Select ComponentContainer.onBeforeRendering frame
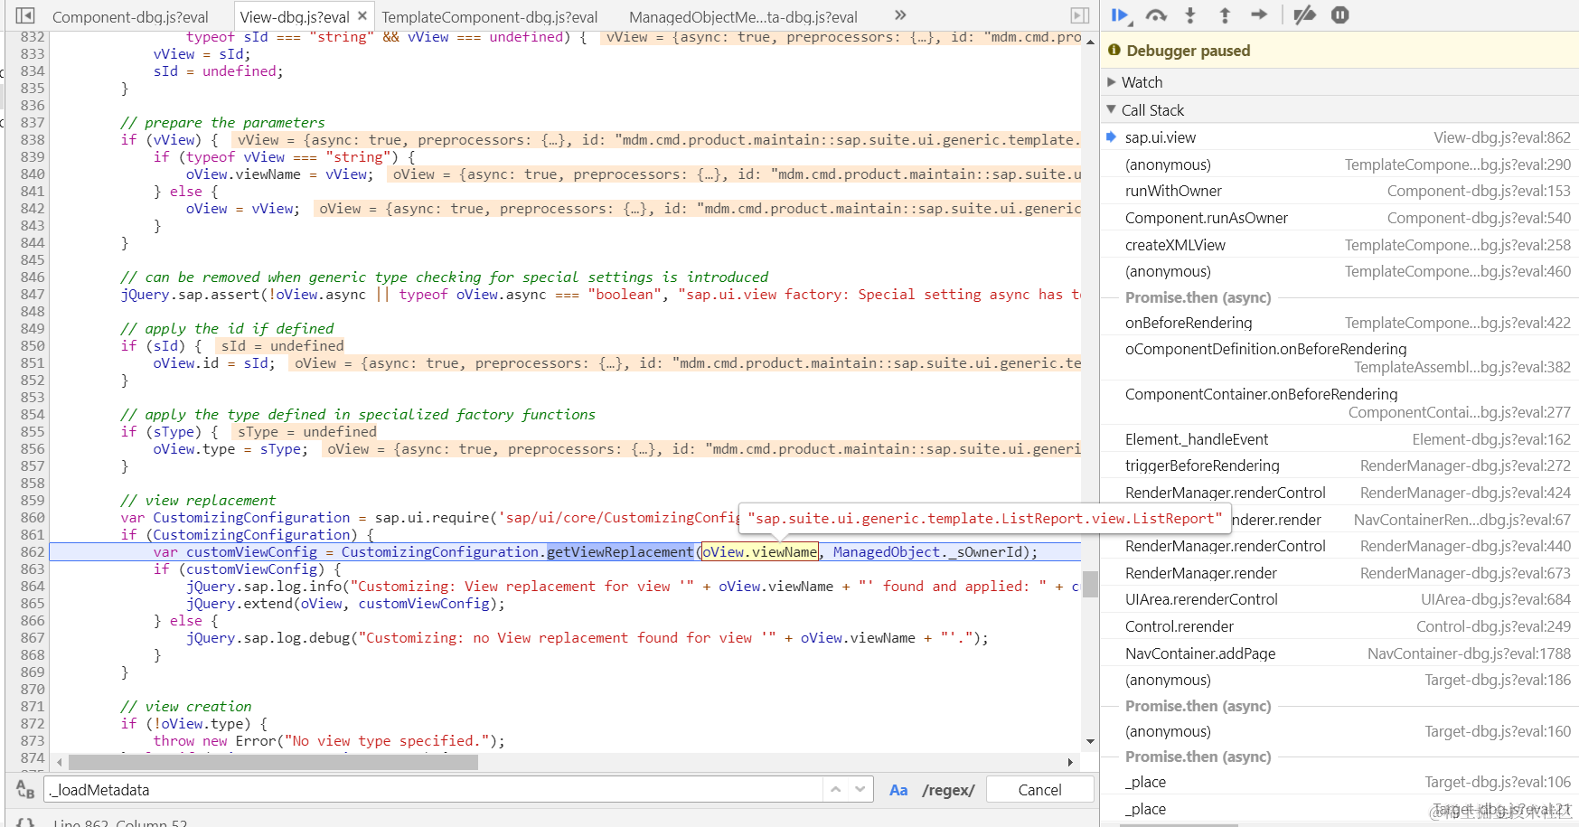The width and height of the screenshot is (1579, 827). [1339, 403]
